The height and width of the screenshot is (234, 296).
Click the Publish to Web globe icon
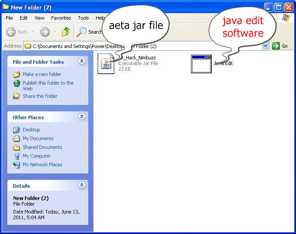click(17, 83)
